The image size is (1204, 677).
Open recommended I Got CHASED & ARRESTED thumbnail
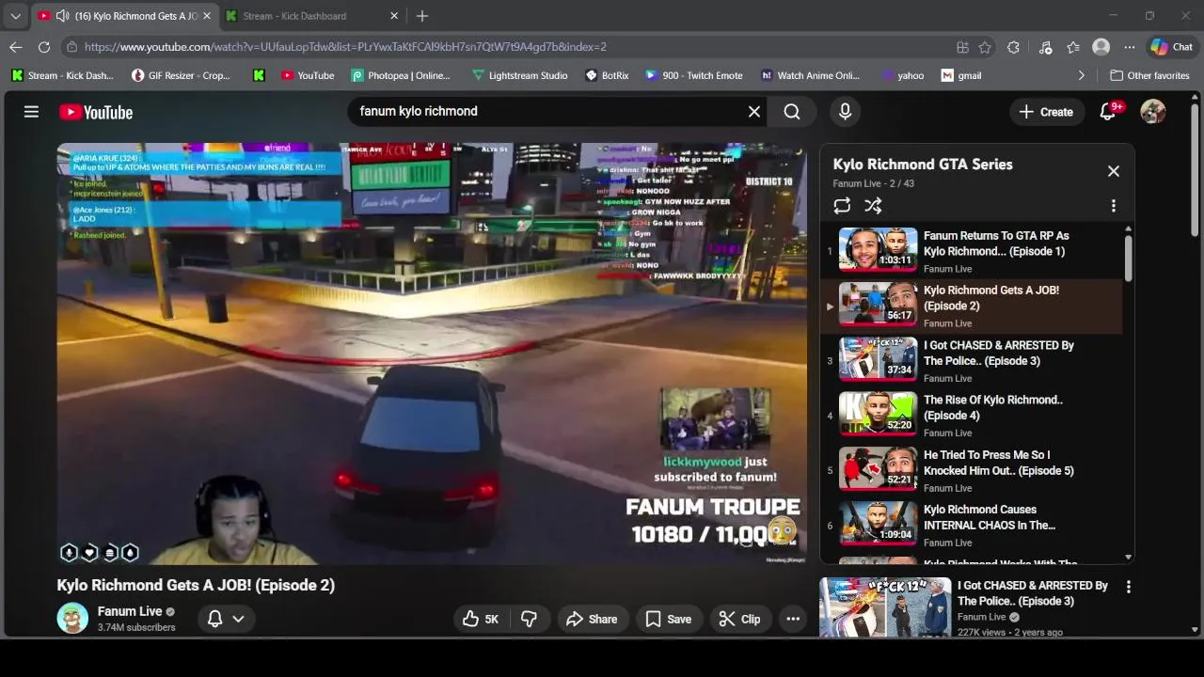click(885, 607)
